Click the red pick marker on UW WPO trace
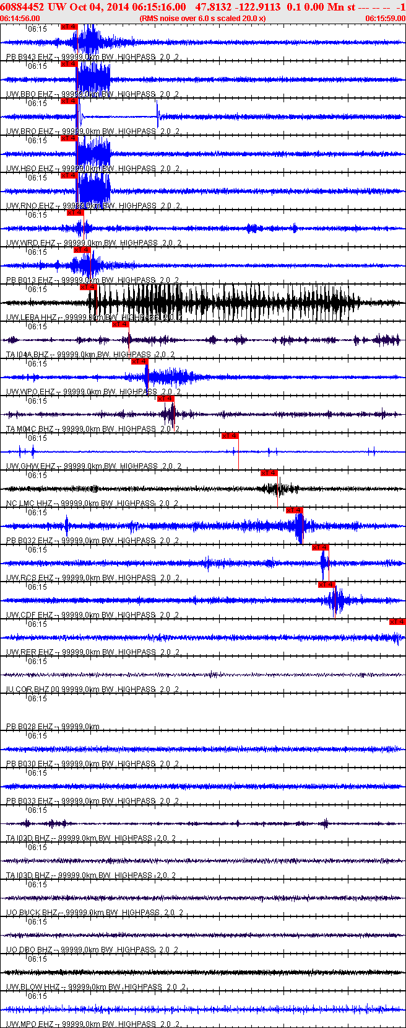 click(x=139, y=361)
